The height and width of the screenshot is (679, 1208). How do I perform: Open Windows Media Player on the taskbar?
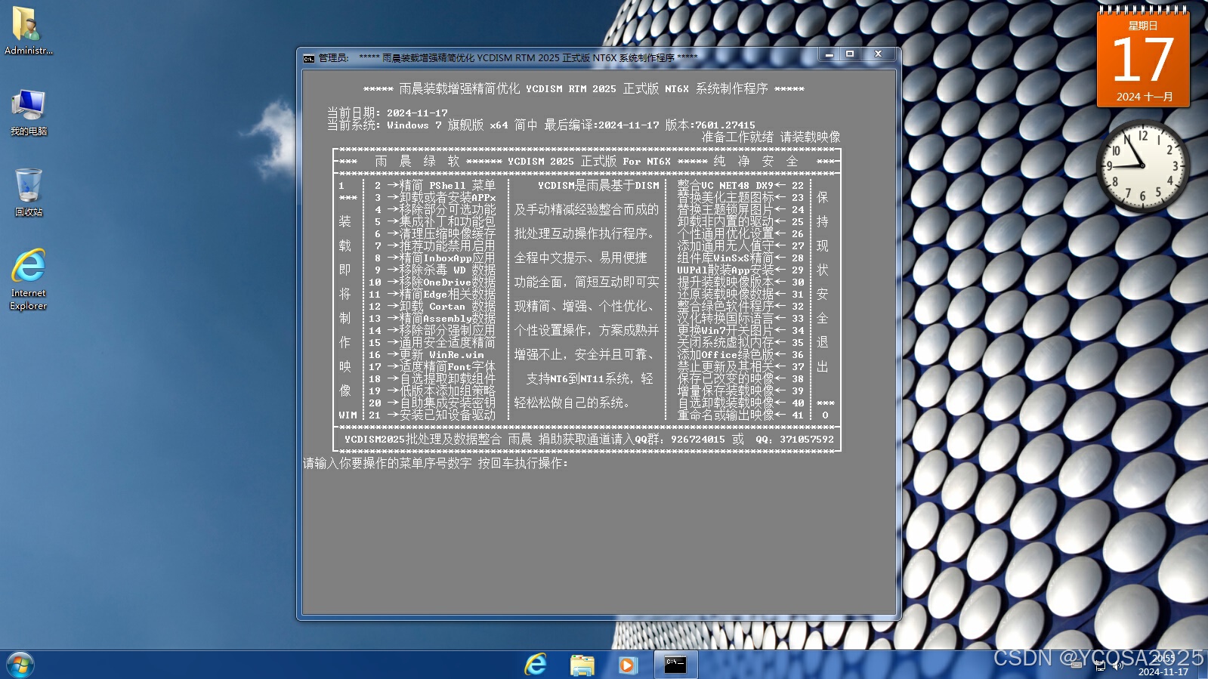pyautogui.click(x=627, y=665)
